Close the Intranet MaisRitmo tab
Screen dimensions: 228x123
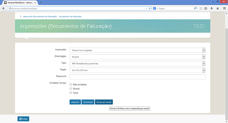(35, 3)
